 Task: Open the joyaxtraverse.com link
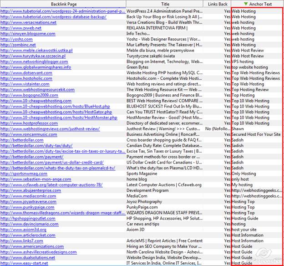28,202
